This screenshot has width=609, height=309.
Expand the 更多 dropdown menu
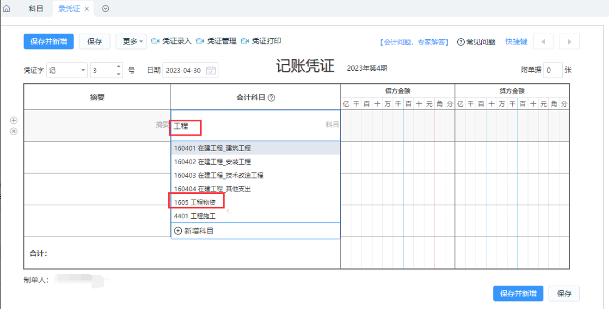click(x=131, y=42)
